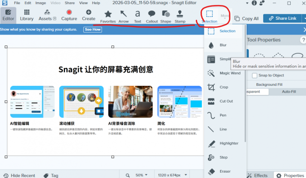Enable Snap to Object checkbox
Viewport: 306px width, 178px height.
point(255,76)
